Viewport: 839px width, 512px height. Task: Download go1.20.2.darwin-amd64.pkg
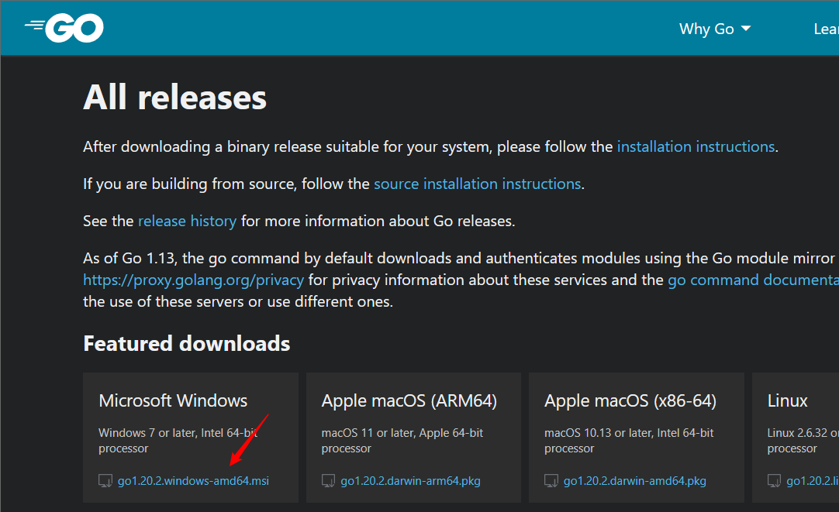click(634, 481)
